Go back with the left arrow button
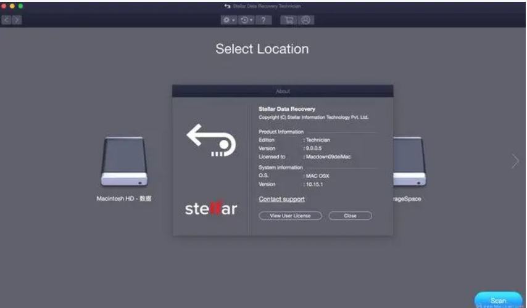 click(6, 20)
